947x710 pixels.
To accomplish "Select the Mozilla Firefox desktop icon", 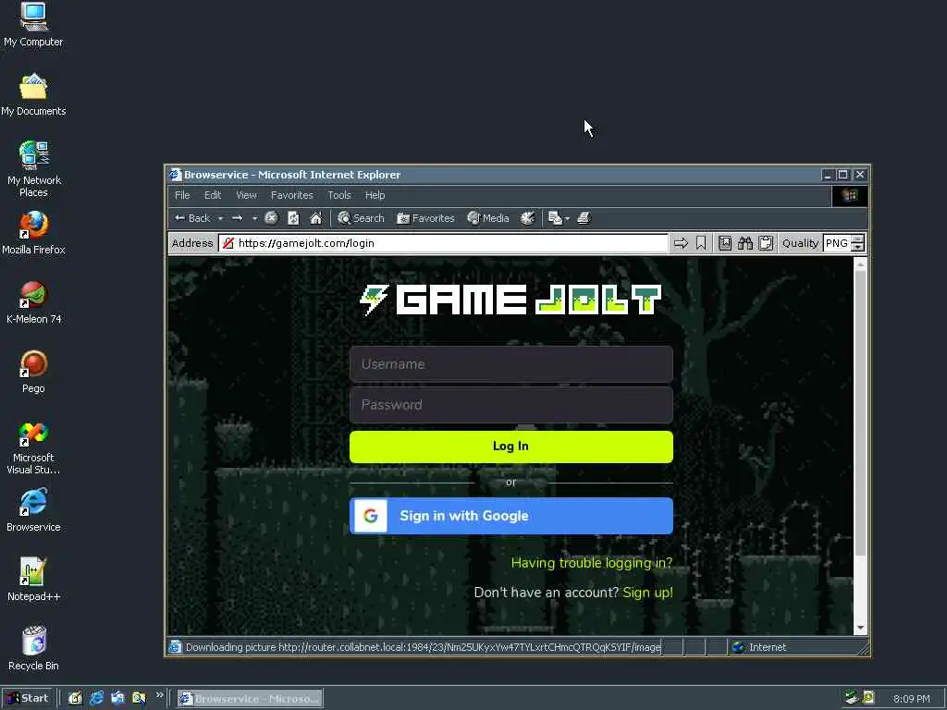I will click(33, 234).
